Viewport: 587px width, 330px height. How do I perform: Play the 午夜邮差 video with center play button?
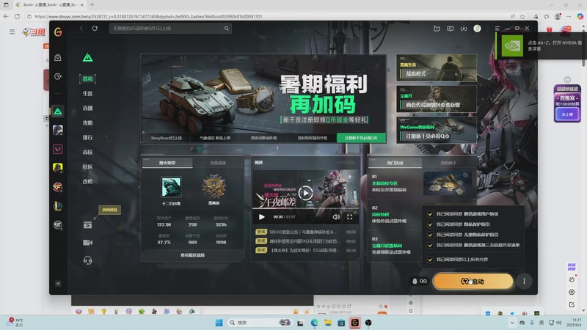305,193
